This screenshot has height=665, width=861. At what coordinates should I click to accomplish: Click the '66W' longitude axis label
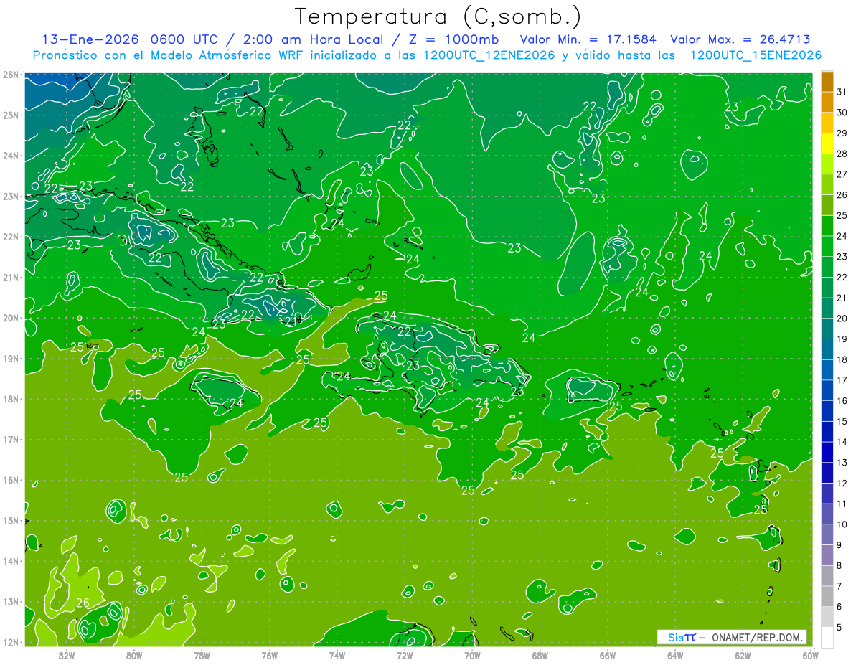coord(608,655)
